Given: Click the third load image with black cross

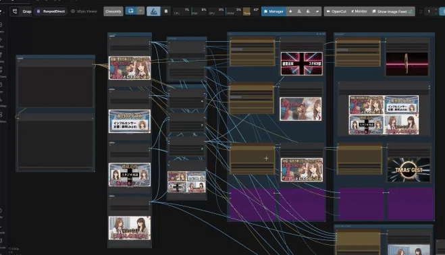Looking at the screenshot, I should pyautogui.click(x=130, y=175).
